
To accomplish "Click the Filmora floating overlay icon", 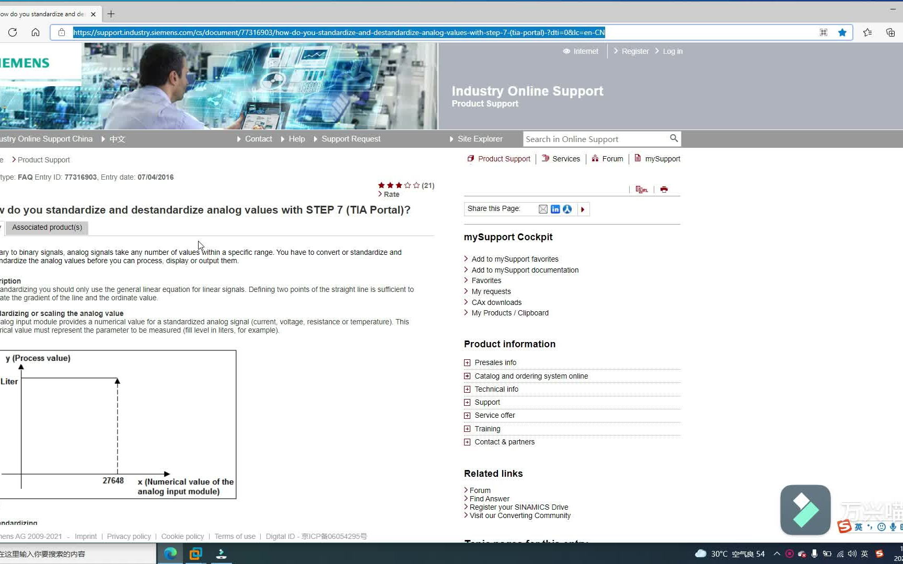I will pos(805,510).
